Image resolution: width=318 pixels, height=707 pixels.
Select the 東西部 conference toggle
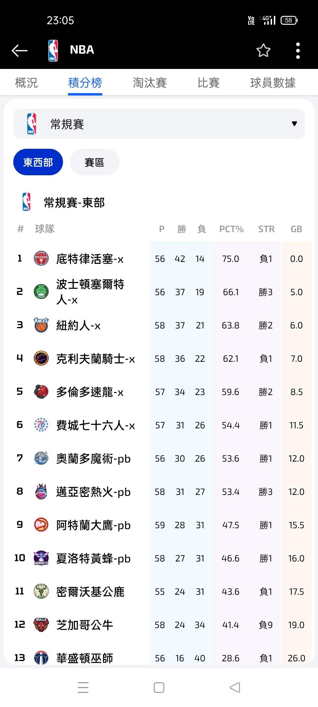[38, 162]
